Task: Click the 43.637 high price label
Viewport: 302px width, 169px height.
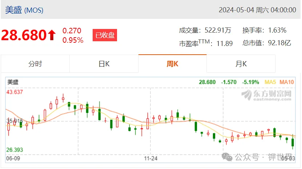Action: (x=15, y=92)
